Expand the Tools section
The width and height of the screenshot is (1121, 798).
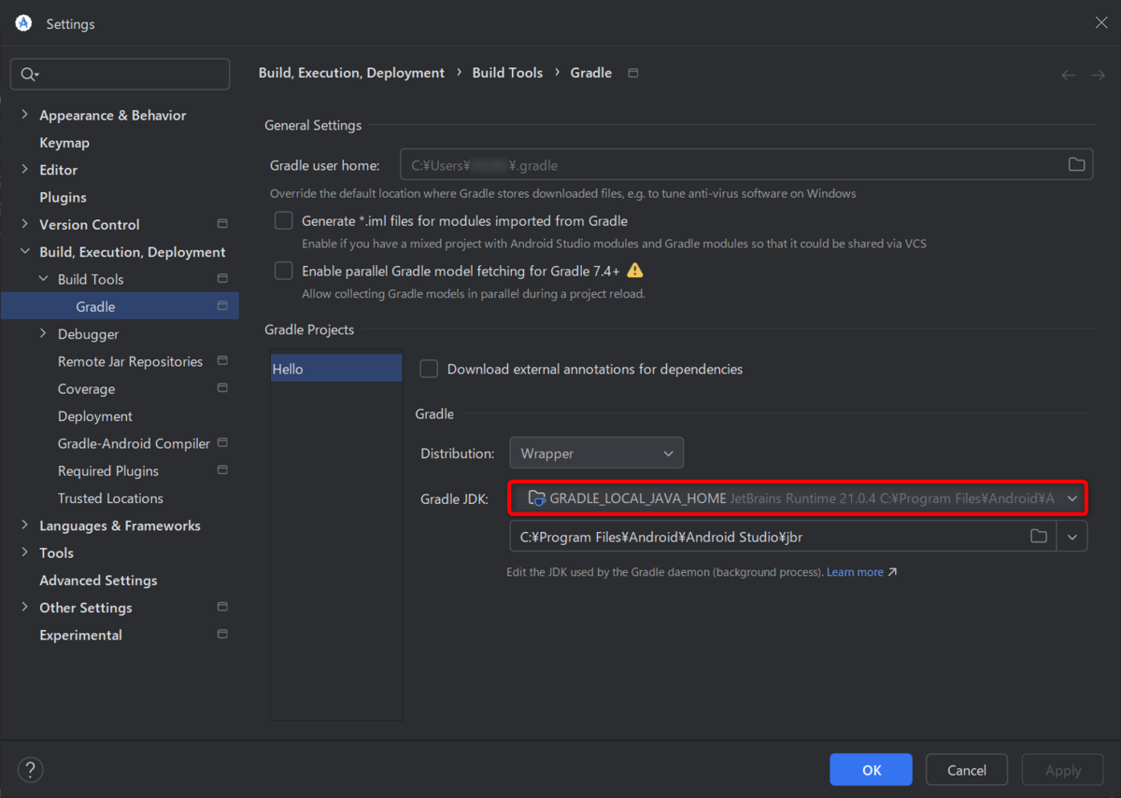point(24,553)
